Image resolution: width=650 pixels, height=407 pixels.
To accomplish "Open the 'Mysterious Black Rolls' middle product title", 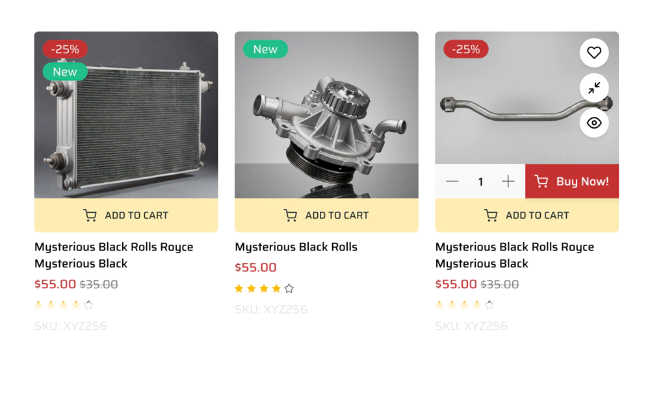I will [x=296, y=247].
